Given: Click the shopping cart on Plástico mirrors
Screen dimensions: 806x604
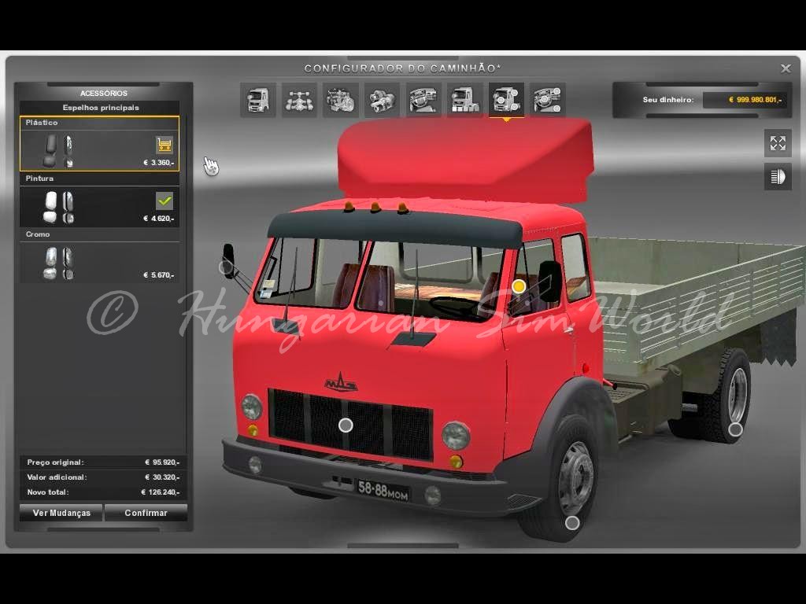Looking at the screenshot, I should click(165, 144).
